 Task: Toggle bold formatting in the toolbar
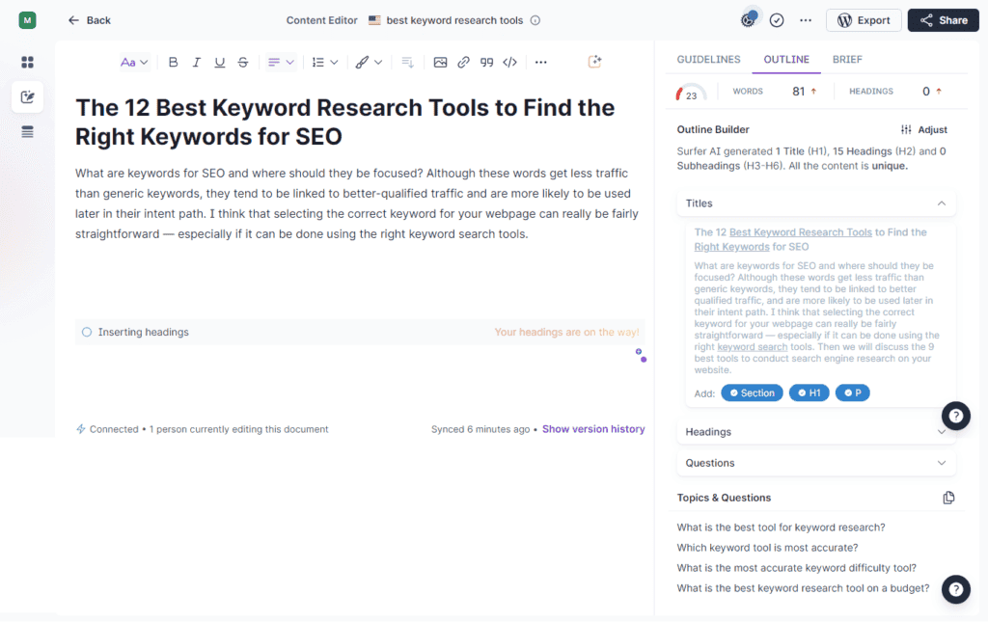(173, 62)
